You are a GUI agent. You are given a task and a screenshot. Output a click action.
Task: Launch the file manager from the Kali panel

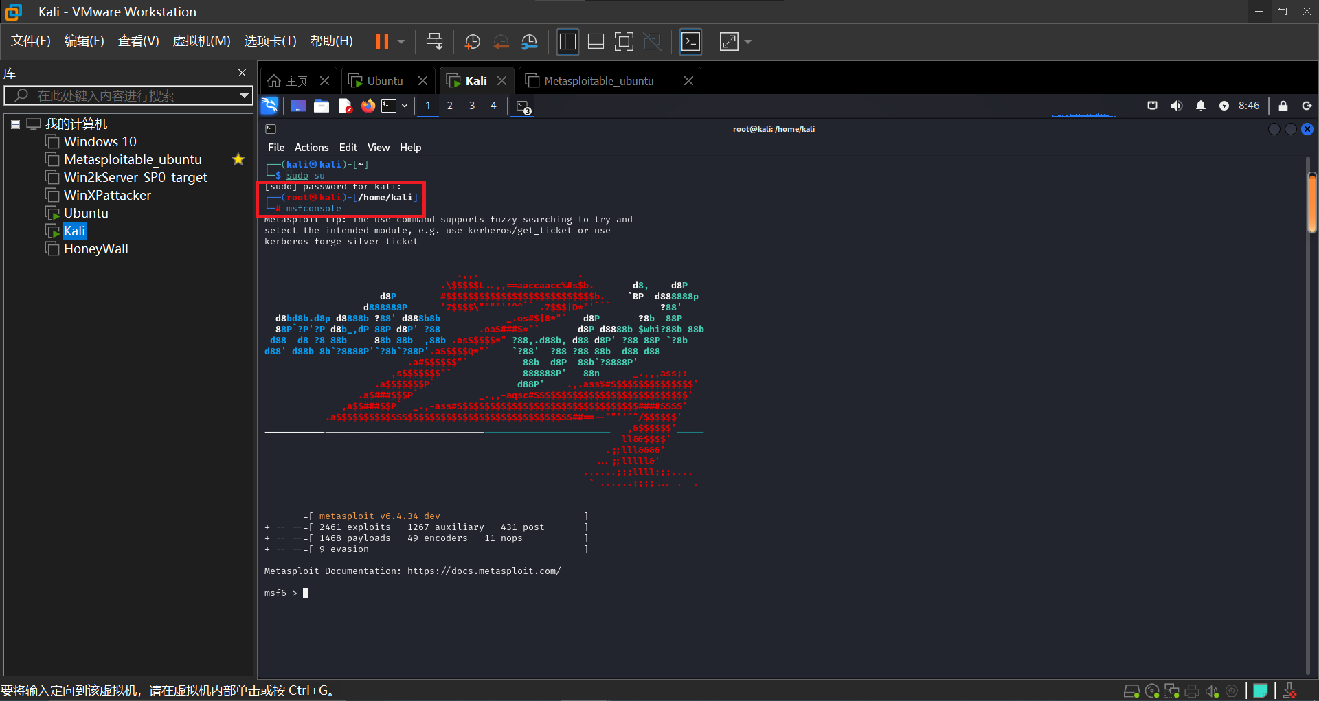322,106
